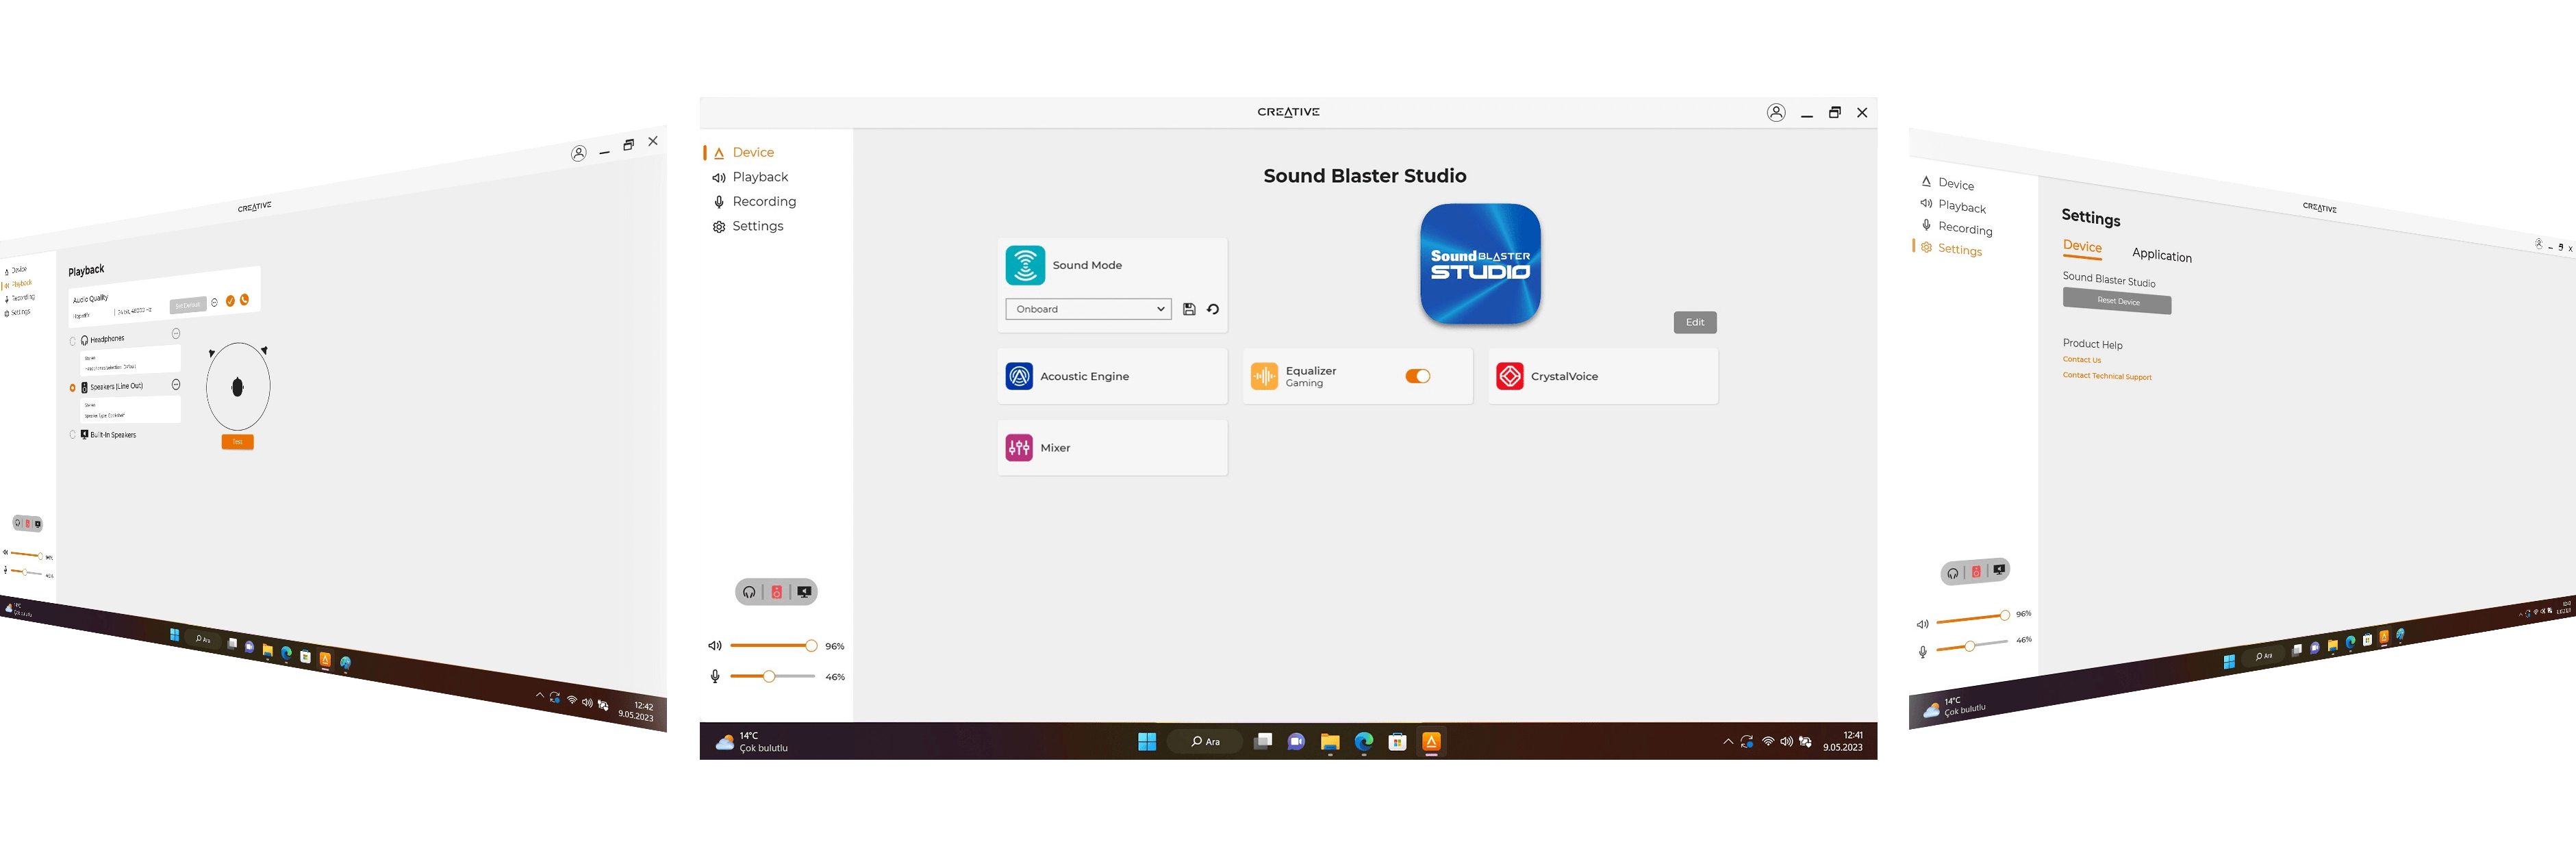2576x857 pixels.
Task: Click Creative app icon in center window taskbar
Action: (x=1431, y=741)
